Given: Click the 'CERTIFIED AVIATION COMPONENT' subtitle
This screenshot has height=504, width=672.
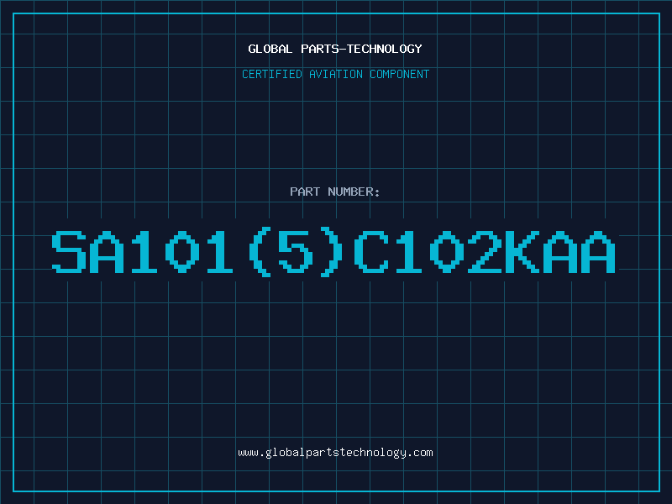Looking at the screenshot, I should (335, 74).
